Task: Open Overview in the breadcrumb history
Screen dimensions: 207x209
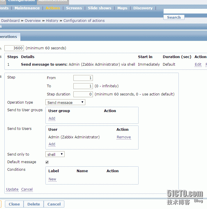Action: click(x=33, y=21)
